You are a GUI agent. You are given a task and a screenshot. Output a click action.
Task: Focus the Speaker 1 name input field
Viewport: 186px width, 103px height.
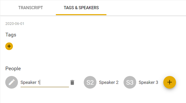click(x=45, y=82)
